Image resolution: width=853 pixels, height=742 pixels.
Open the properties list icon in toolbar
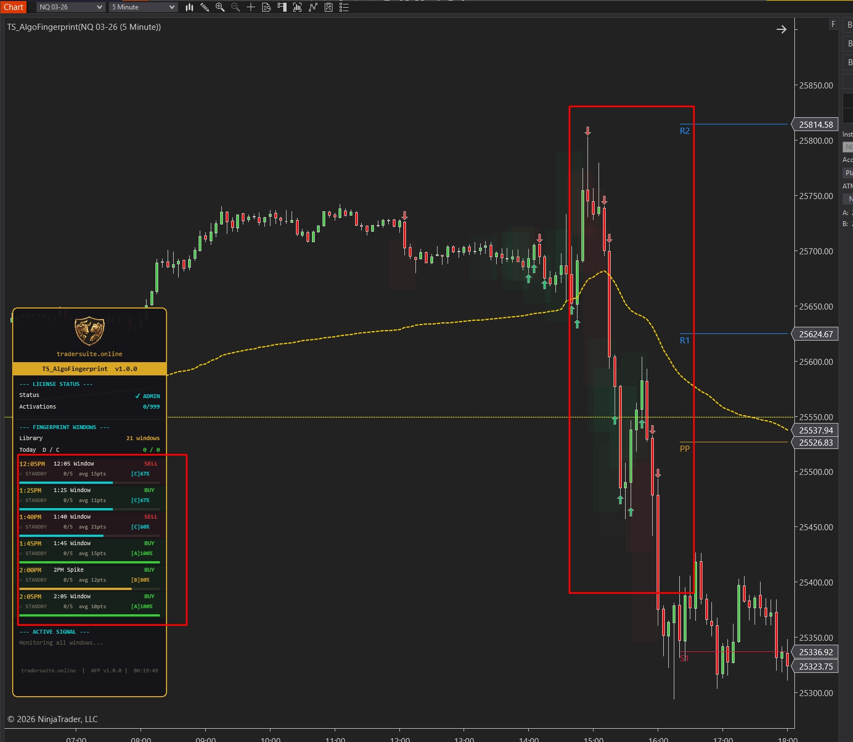[x=344, y=7]
